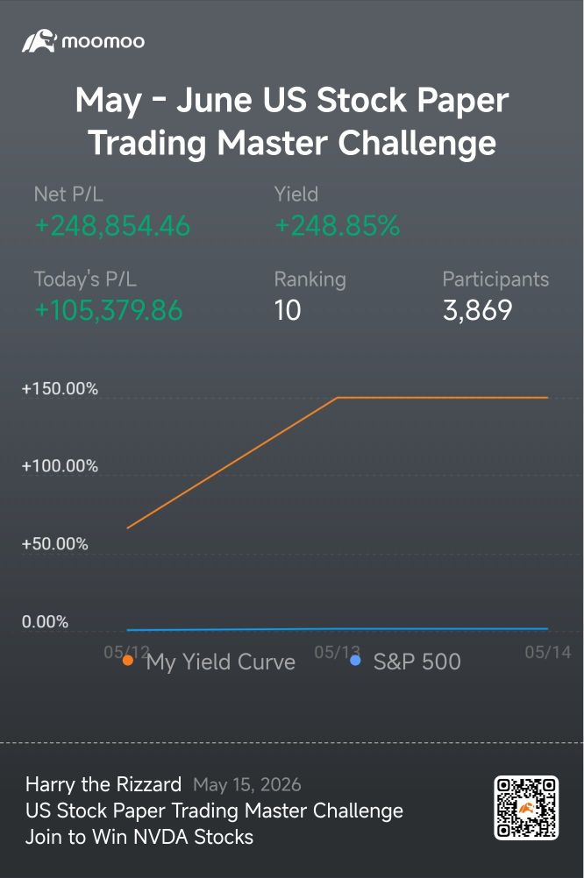584x878 pixels.
Task: Click the username Harry the Rizzard
Action: [x=103, y=784]
